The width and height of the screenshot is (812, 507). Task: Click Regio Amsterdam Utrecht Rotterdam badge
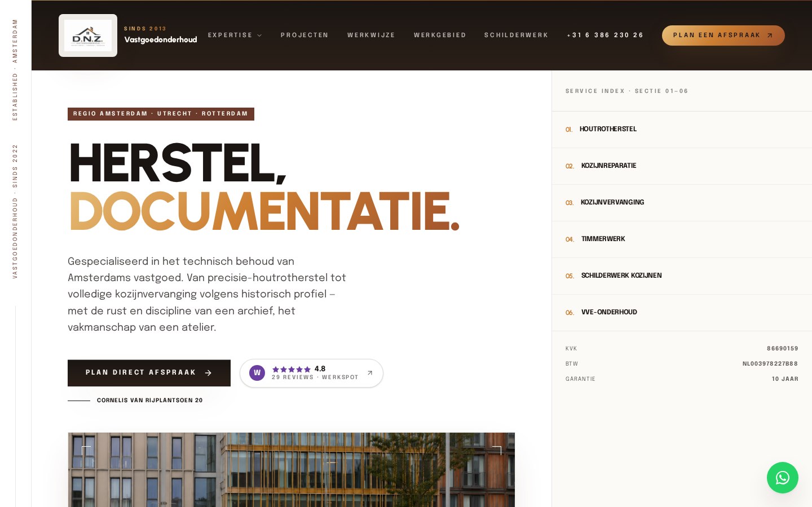[x=161, y=114]
